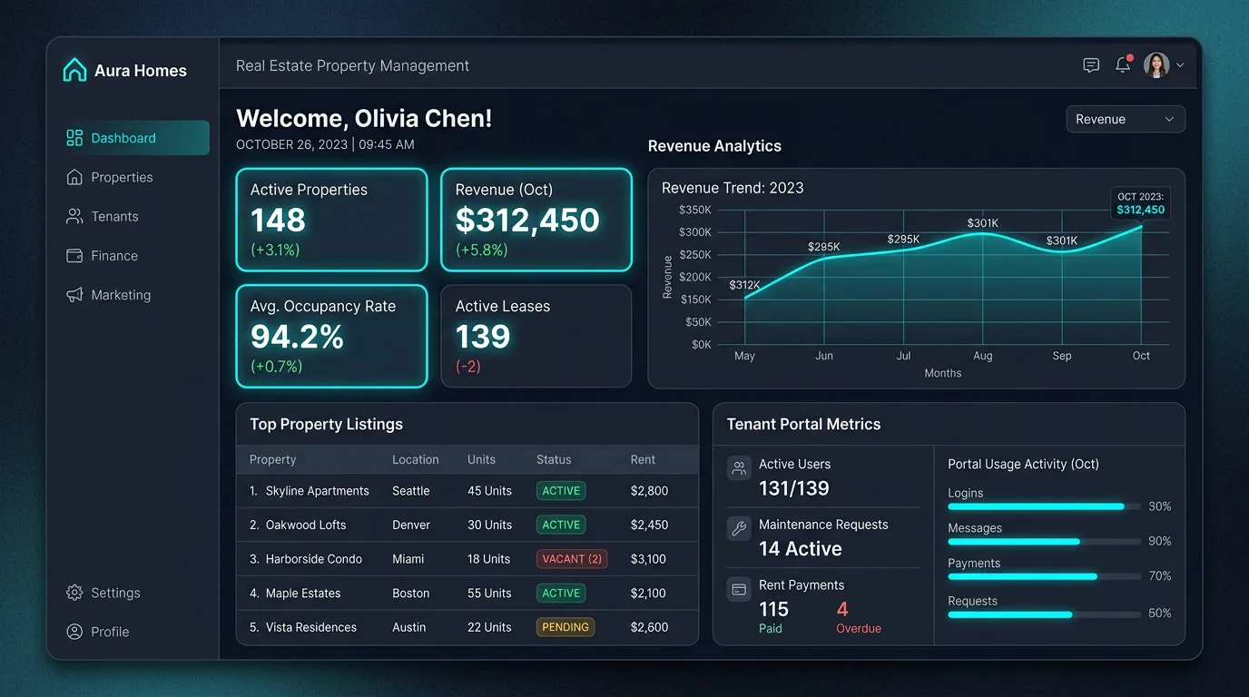Image resolution: width=1249 pixels, height=697 pixels.
Task: Open the notifications bell
Action: click(1124, 64)
